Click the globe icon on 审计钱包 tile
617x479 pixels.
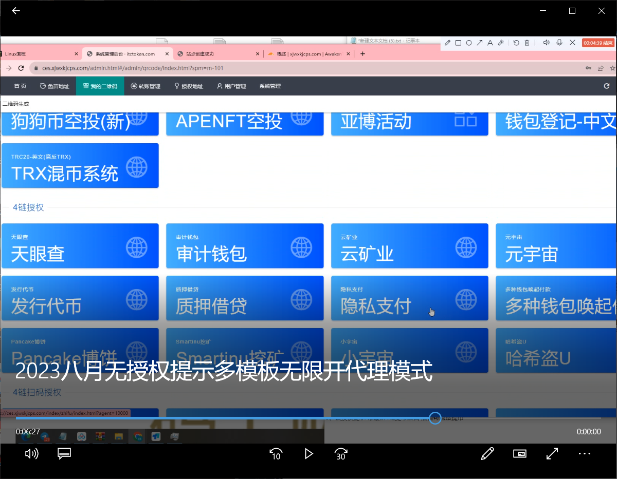(x=301, y=247)
